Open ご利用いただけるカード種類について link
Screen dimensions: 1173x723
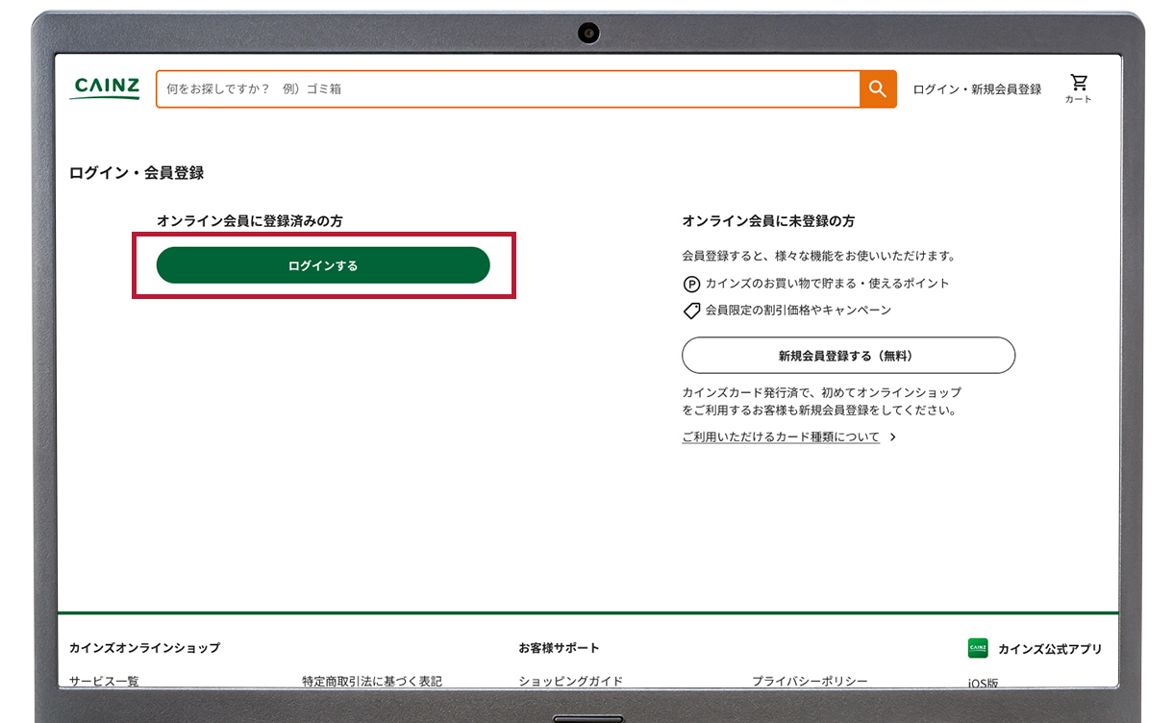(781, 436)
